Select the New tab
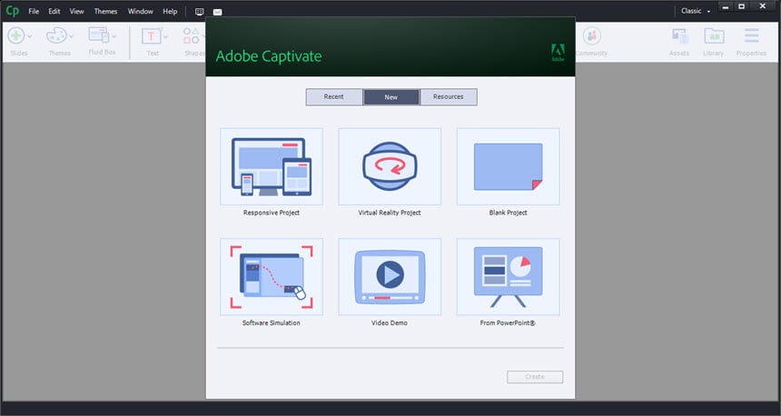 (391, 96)
